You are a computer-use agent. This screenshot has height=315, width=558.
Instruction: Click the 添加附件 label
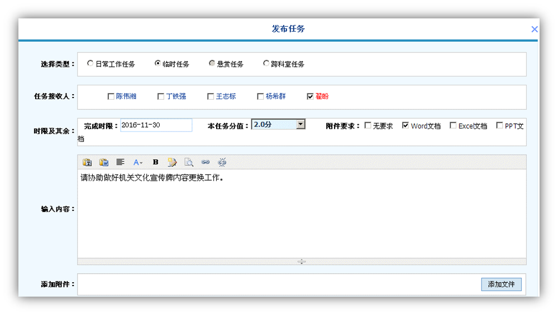point(58,284)
